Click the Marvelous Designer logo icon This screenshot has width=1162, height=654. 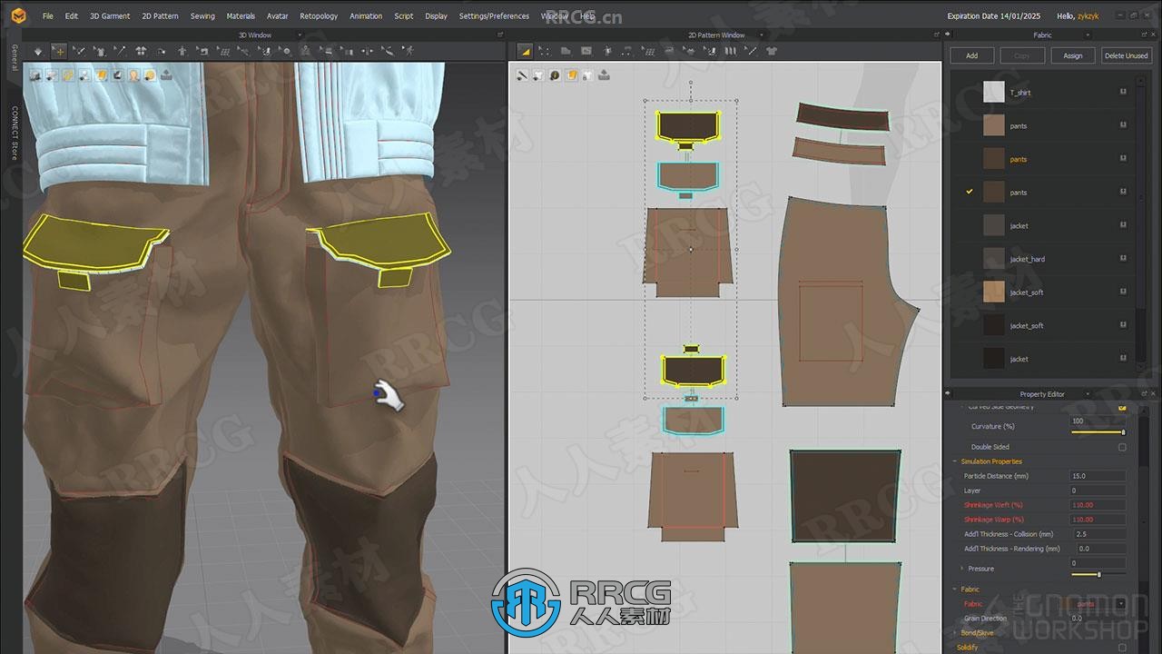tap(18, 15)
